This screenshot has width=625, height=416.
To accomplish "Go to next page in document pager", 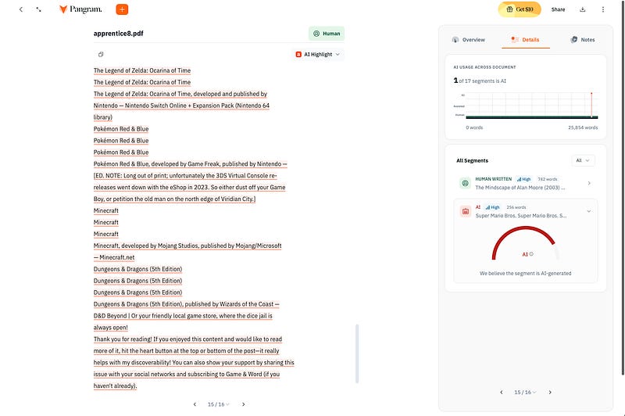I will point(244,404).
